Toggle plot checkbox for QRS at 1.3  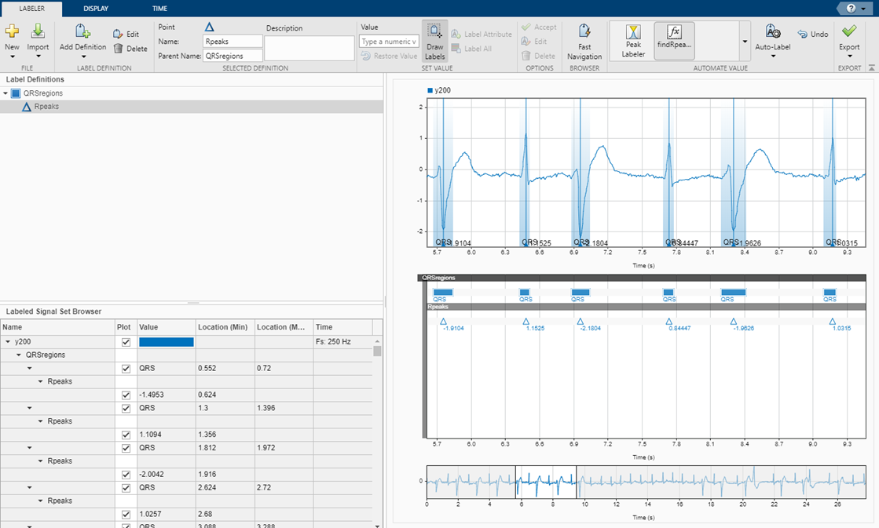pos(126,409)
